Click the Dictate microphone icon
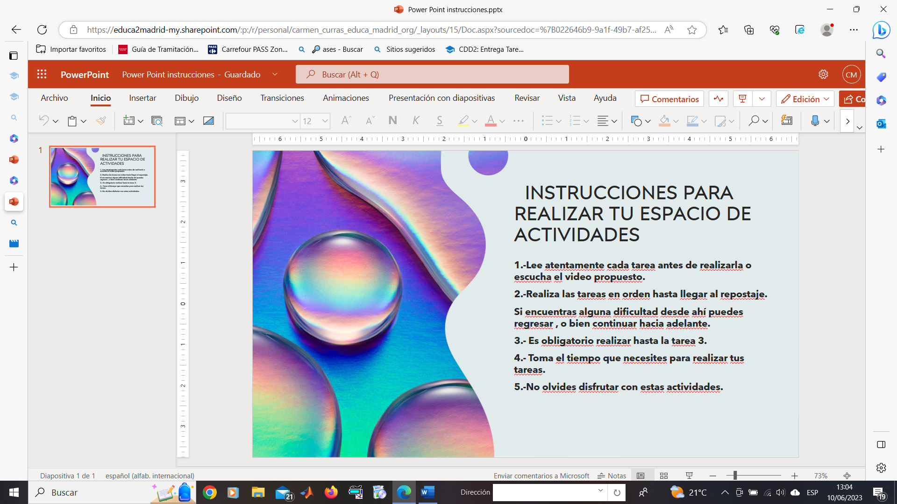The width and height of the screenshot is (897, 504). tap(815, 121)
